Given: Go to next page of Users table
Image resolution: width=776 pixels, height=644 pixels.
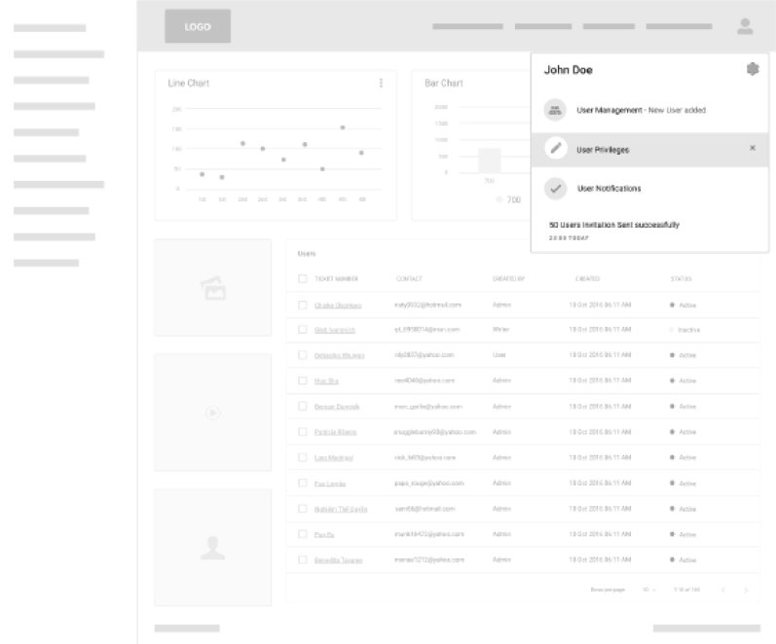Looking at the screenshot, I should tap(746, 590).
